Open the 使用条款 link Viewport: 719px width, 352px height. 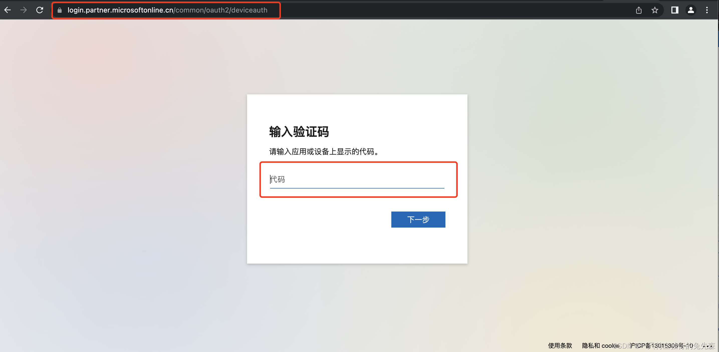[560, 345]
